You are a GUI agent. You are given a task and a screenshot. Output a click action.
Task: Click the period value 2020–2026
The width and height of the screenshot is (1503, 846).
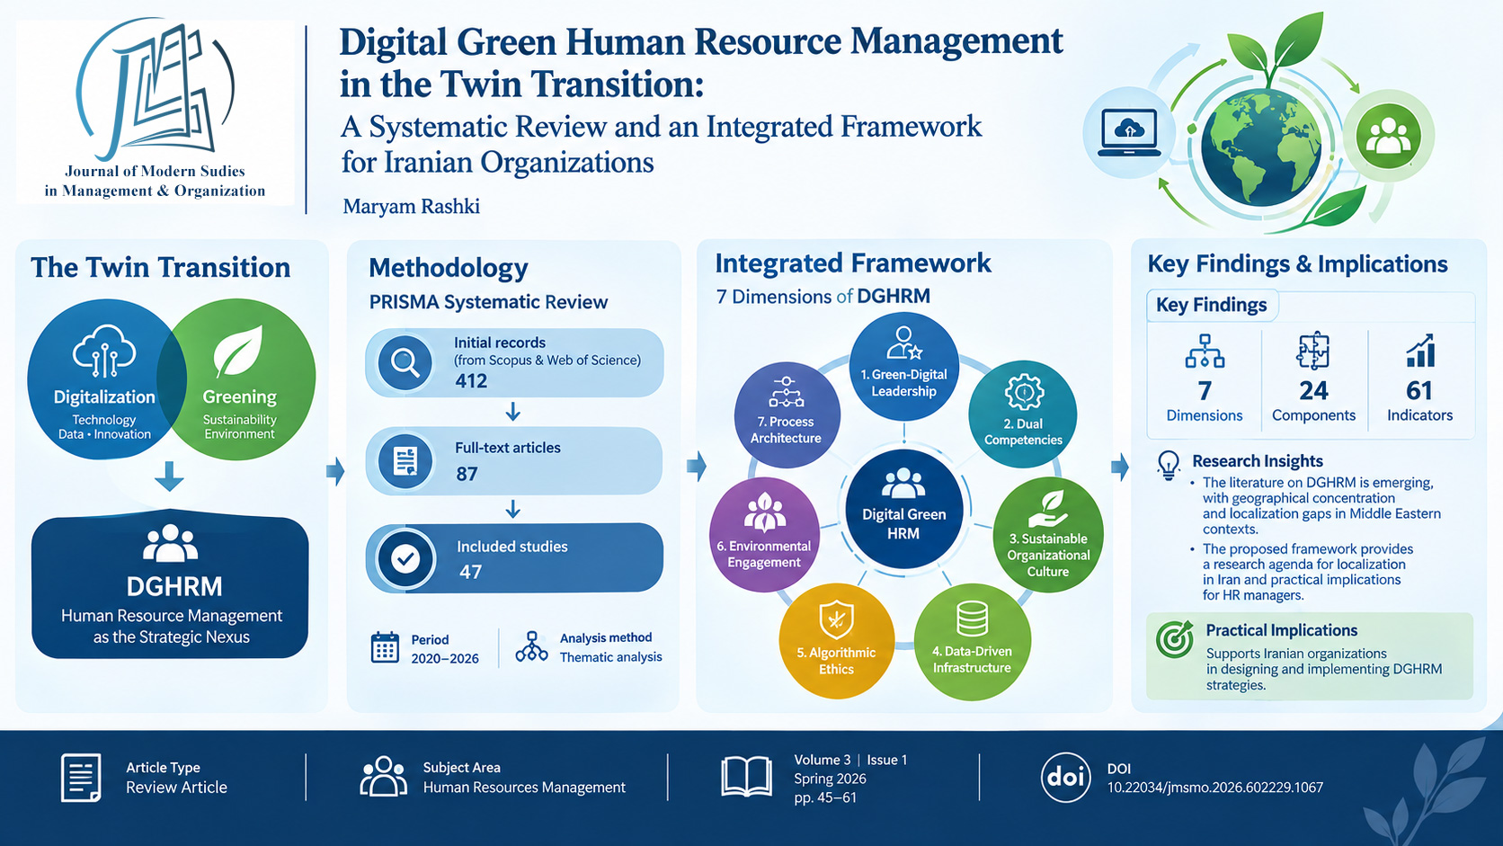[445, 659]
